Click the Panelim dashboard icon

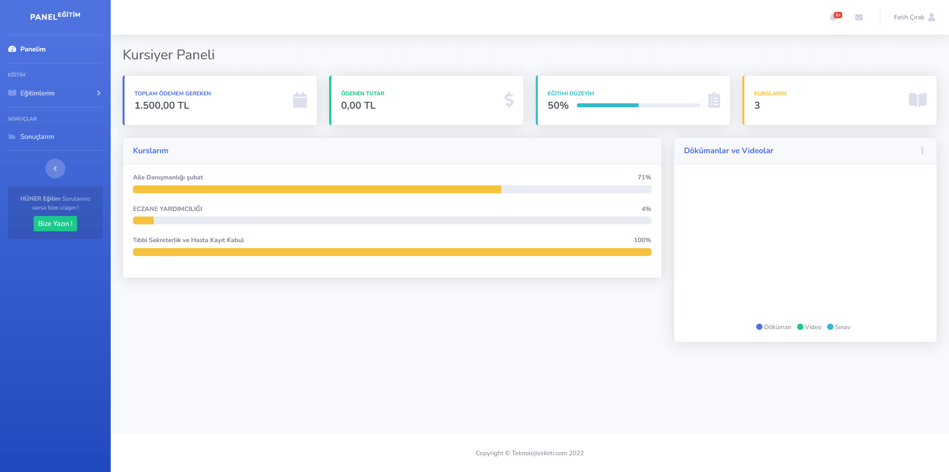point(12,49)
